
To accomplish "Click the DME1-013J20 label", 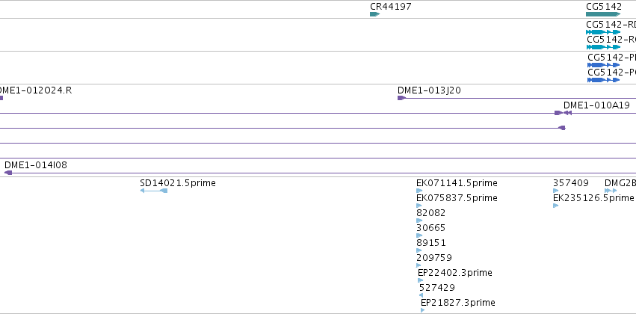I will pos(429,90).
